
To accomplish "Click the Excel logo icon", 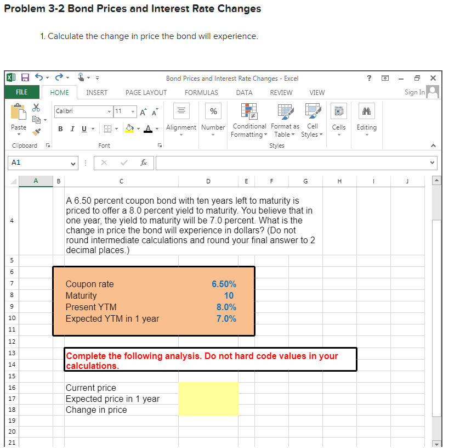I will tap(11, 77).
